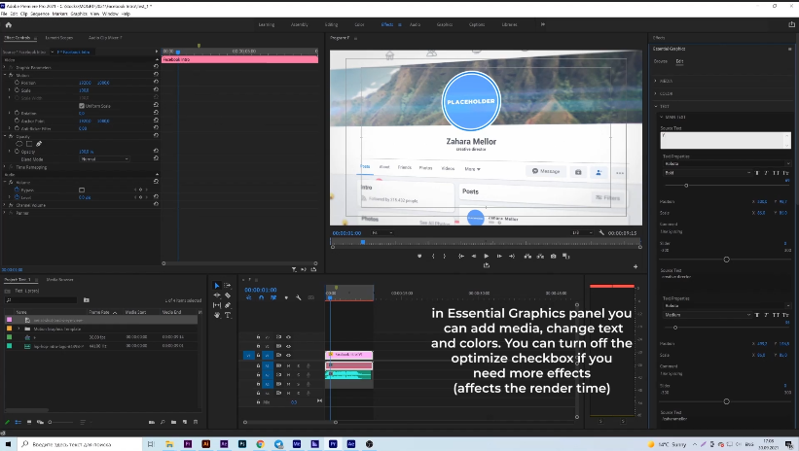
Task: Open button editor plus in Program Monitor
Action: (636, 266)
